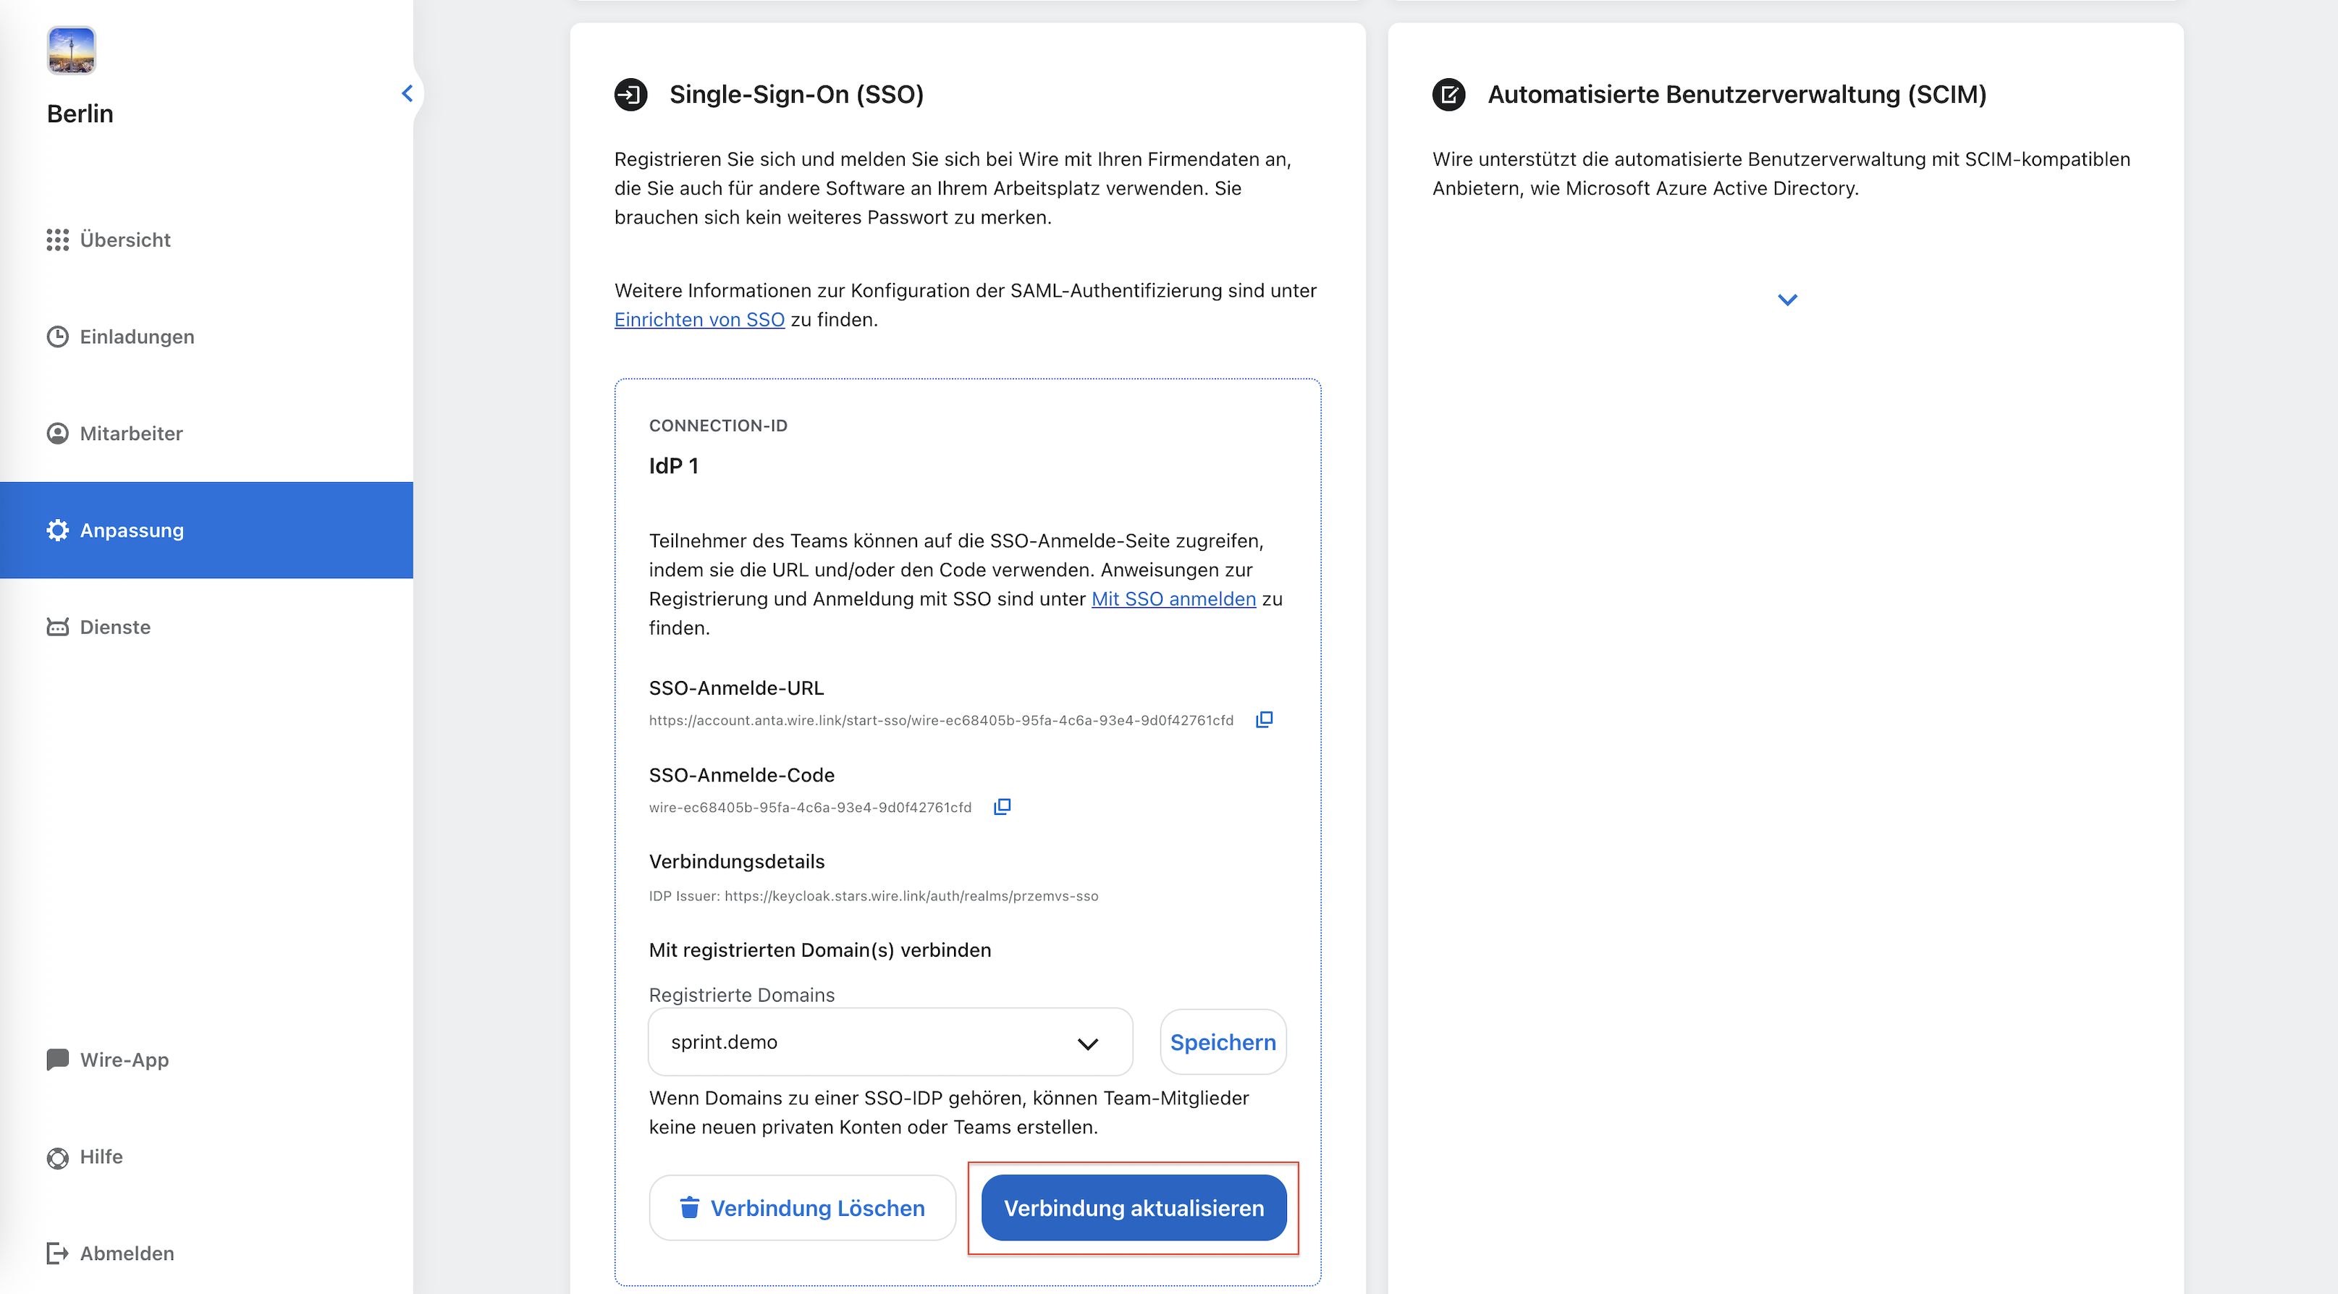Click the Einladungen clock icon
2338x1294 pixels.
57,337
